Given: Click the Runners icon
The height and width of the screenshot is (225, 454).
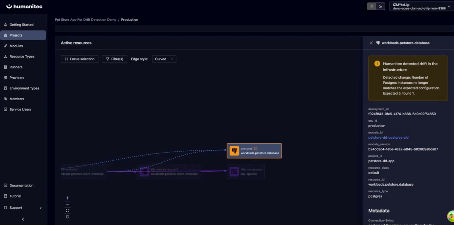Looking at the screenshot, I should (x=5, y=67).
